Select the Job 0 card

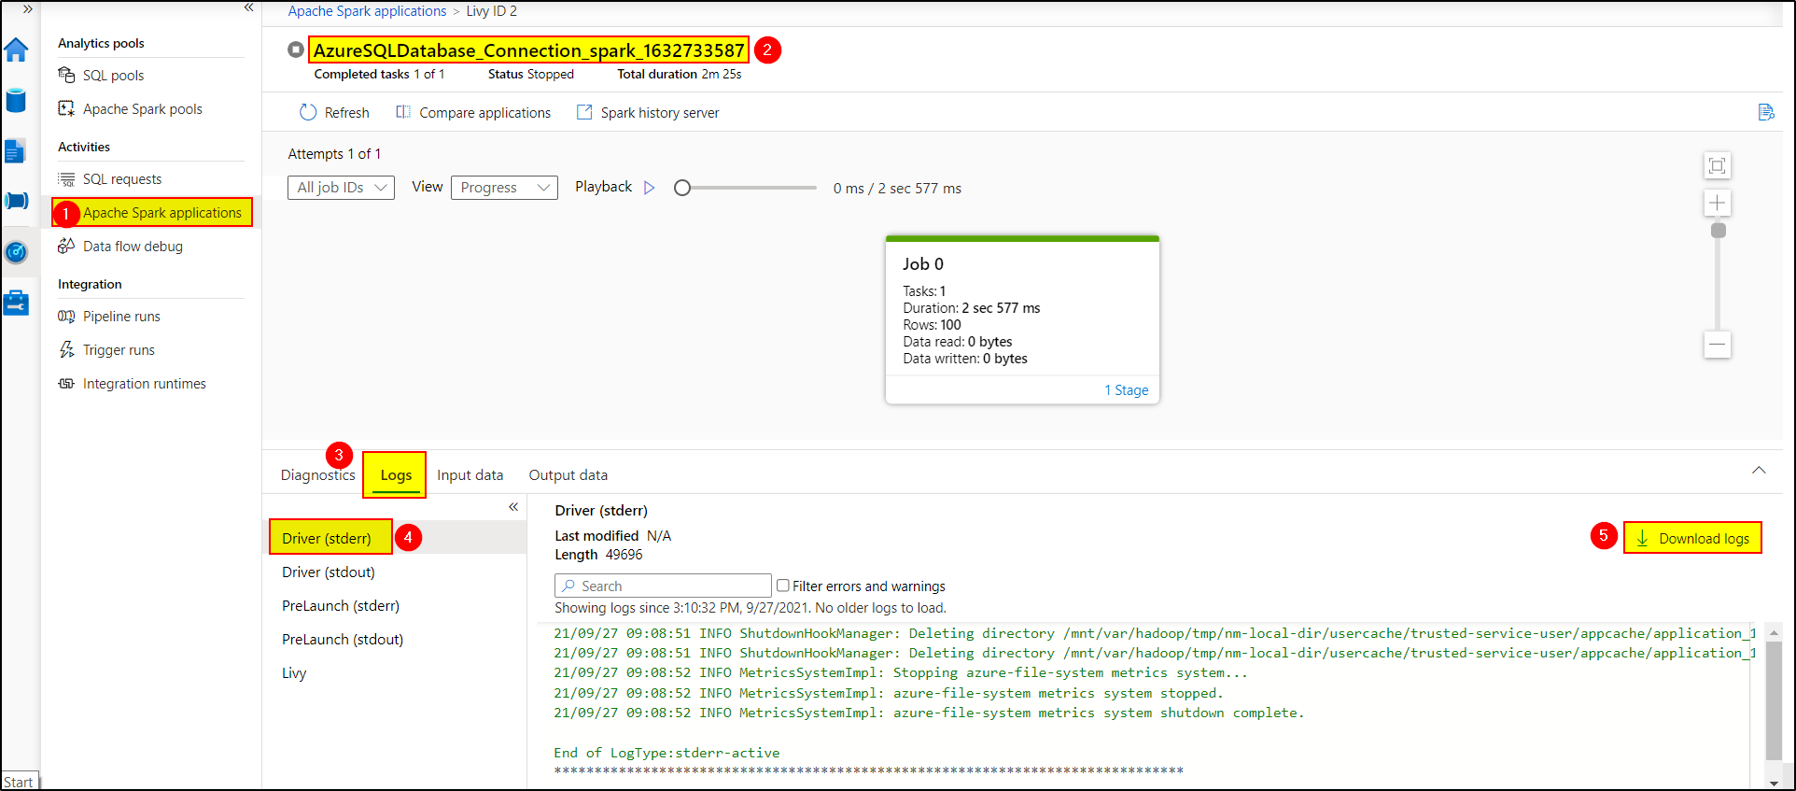coord(1022,319)
